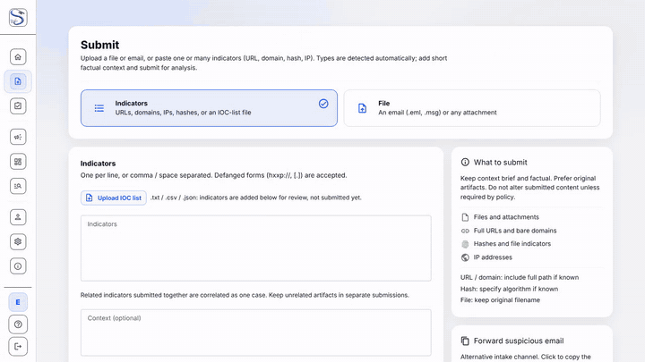Open the info circle icon in sidebar
The width and height of the screenshot is (645, 362).
pyautogui.click(x=18, y=266)
